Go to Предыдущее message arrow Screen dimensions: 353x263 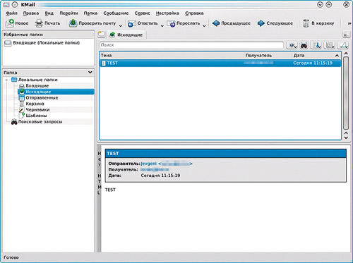point(215,23)
